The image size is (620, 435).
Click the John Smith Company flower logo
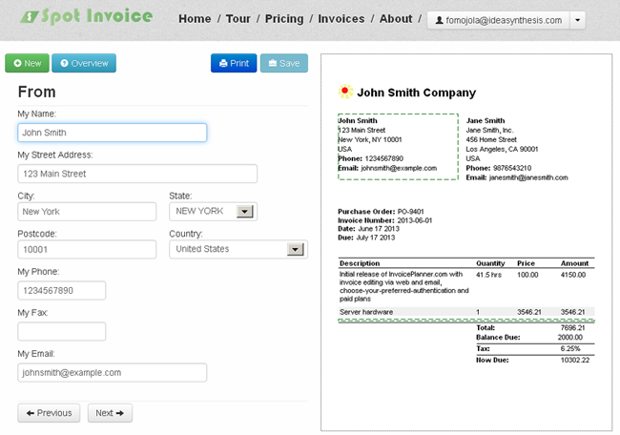tap(344, 93)
